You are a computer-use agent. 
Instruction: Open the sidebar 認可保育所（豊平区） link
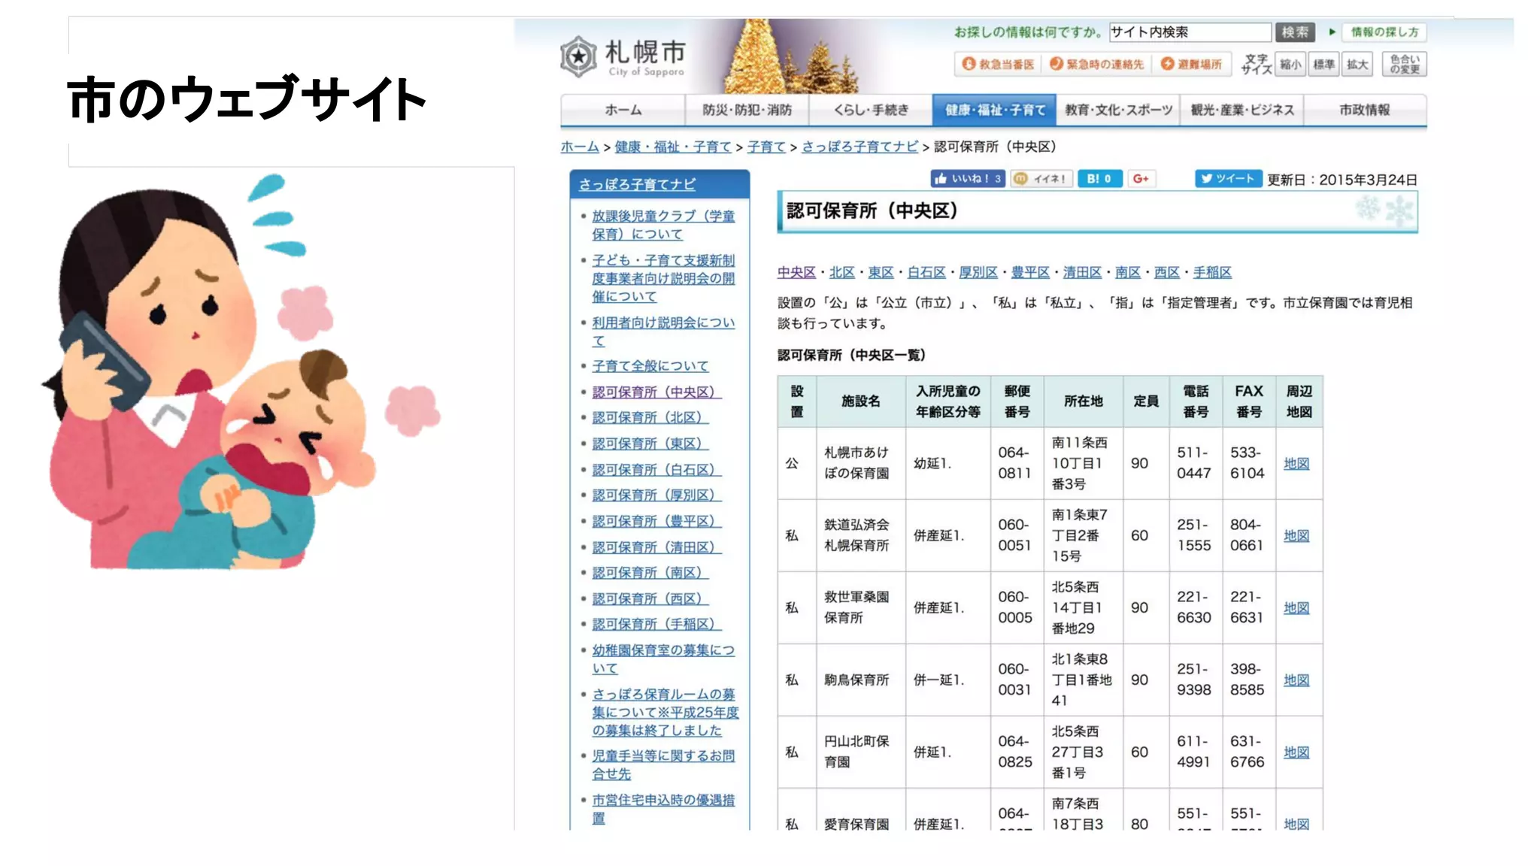click(656, 522)
